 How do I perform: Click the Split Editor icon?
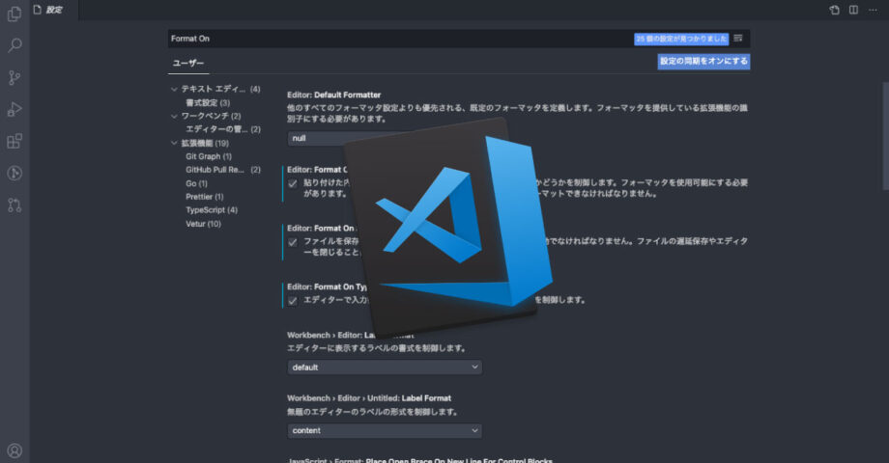[x=853, y=10]
